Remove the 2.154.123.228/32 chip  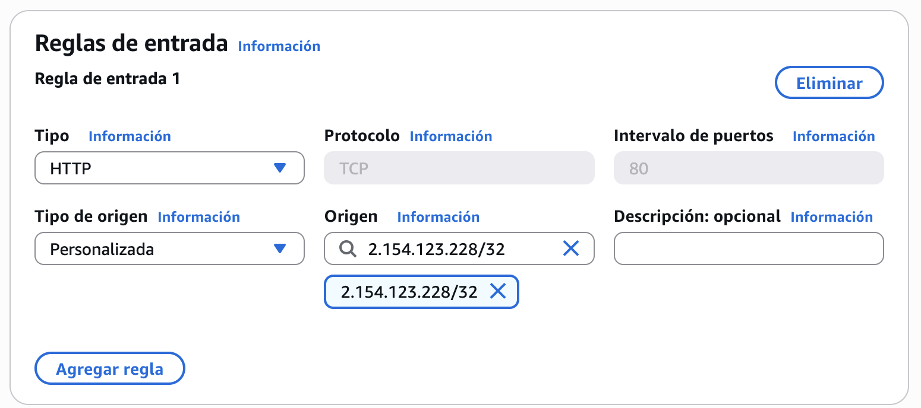tap(497, 291)
